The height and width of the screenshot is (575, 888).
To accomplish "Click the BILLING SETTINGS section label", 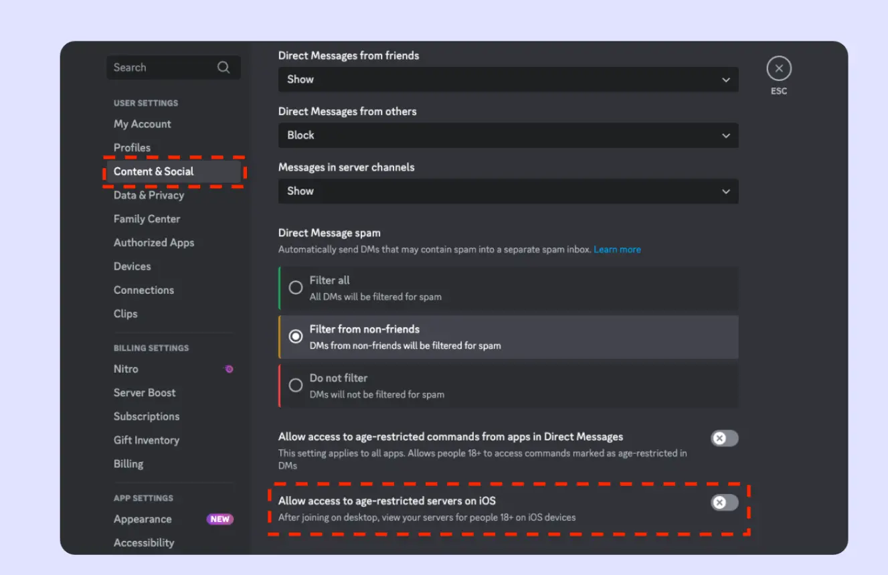I will pos(151,348).
